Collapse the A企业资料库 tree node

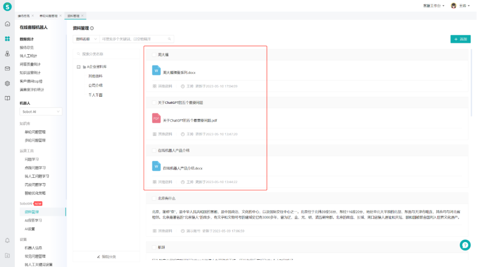click(x=78, y=67)
